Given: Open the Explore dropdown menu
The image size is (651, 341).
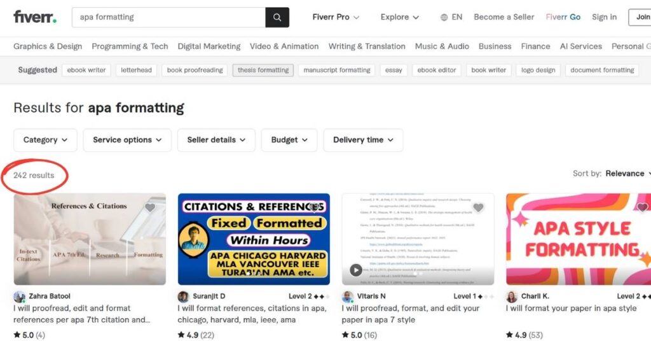Looking at the screenshot, I should (x=399, y=17).
